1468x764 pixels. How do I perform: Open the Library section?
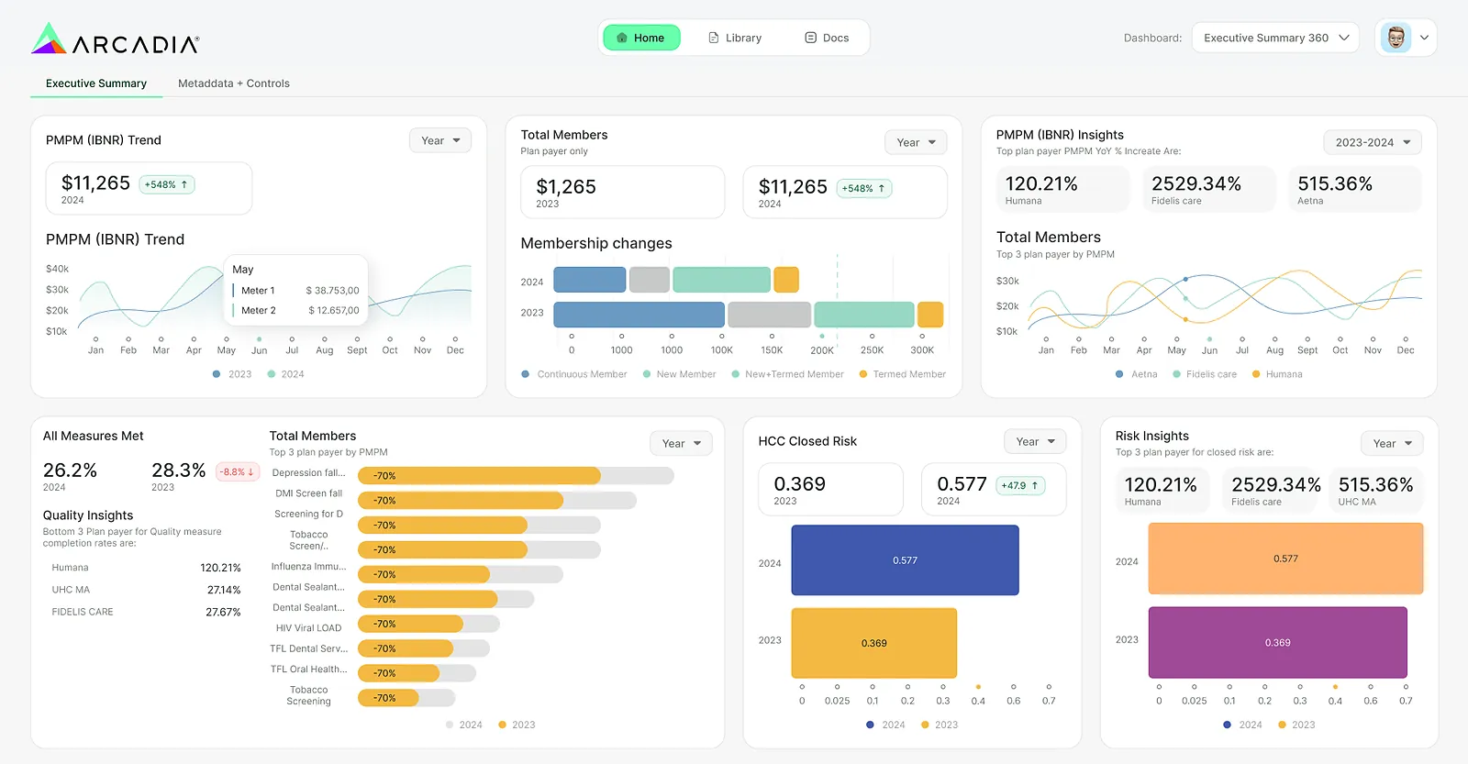(x=735, y=38)
